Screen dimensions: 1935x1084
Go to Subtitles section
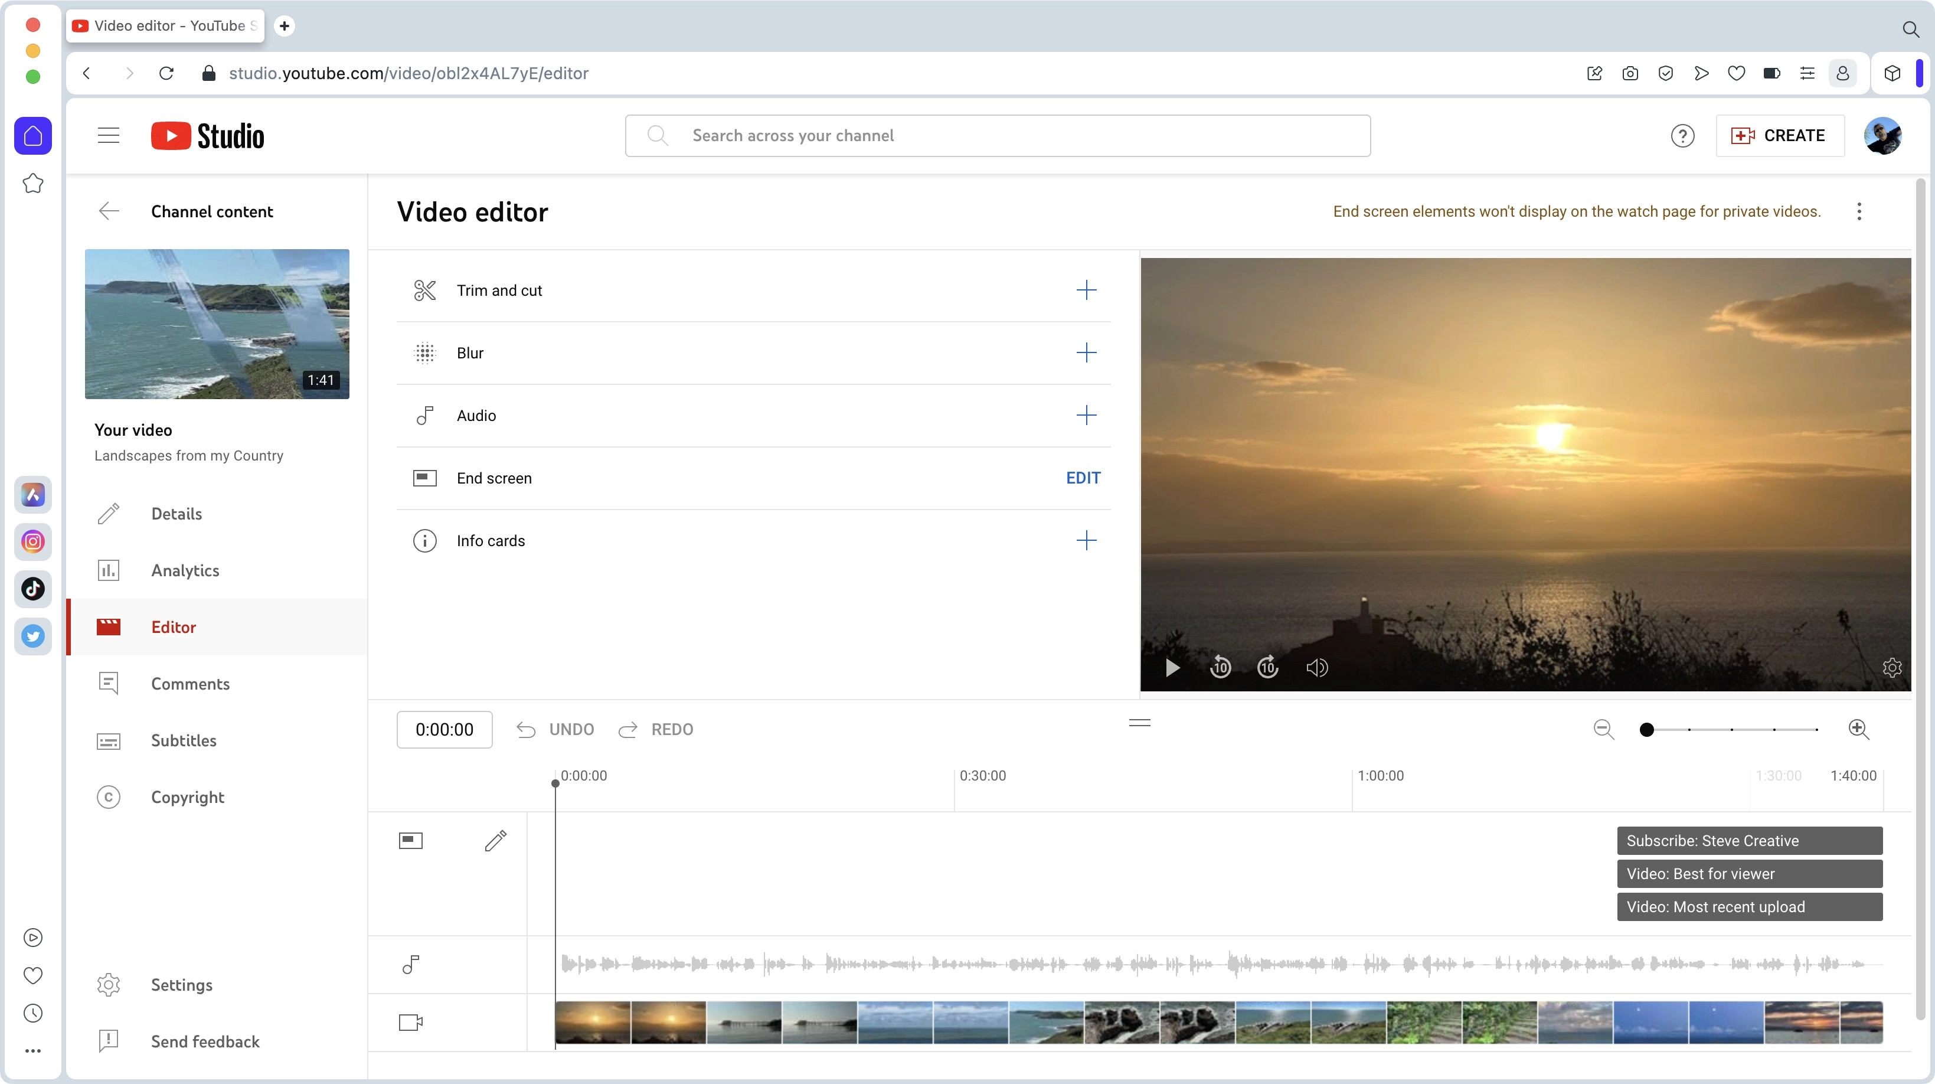(183, 740)
